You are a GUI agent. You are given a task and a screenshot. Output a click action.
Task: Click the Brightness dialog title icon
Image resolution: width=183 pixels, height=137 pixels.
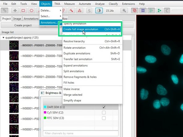coord(42,93)
